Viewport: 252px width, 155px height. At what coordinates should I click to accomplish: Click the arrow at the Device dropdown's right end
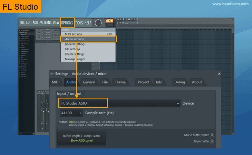178,103
